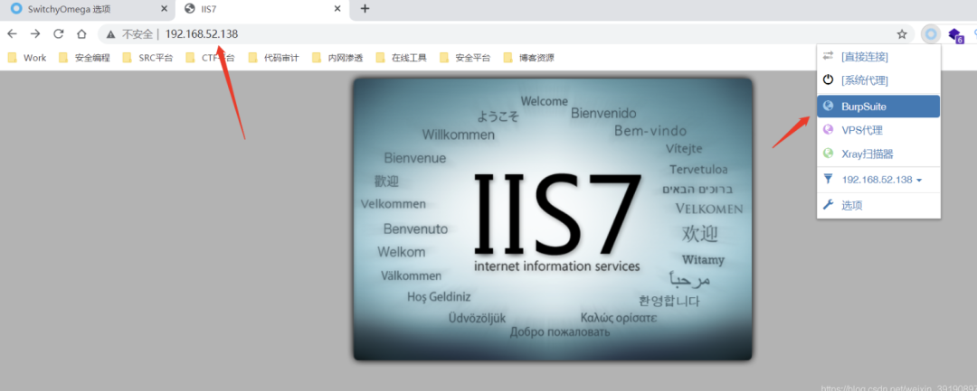
Task: Open the 安全编程 bookmarks folder
Action: point(85,58)
